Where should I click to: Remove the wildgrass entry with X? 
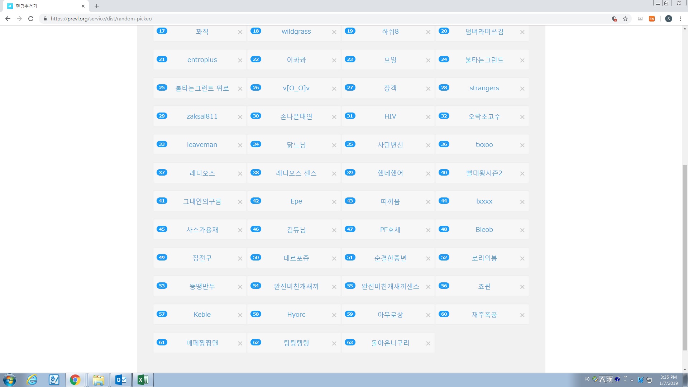[x=334, y=32]
